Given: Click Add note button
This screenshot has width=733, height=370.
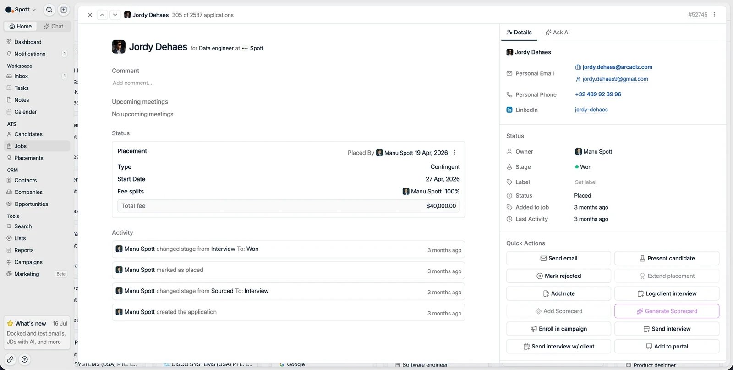Looking at the screenshot, I should (558, 294).
